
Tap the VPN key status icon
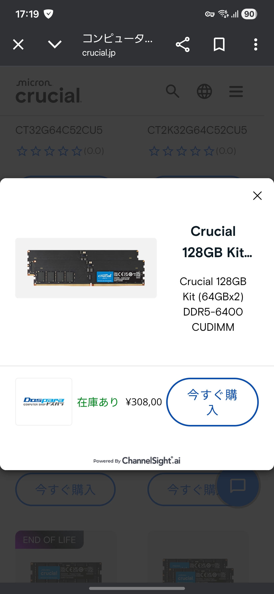(x=210, y=14)
